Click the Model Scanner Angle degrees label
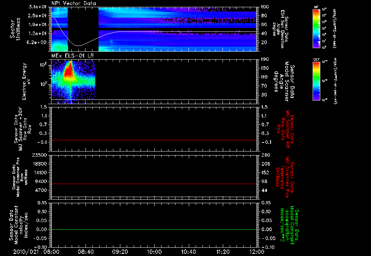 tap(284, 82)
